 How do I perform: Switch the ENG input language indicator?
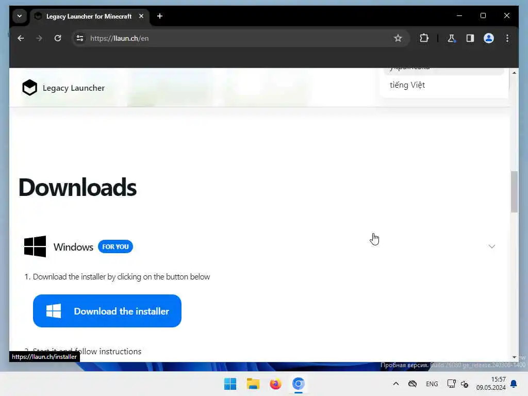(x=432, y=384)
